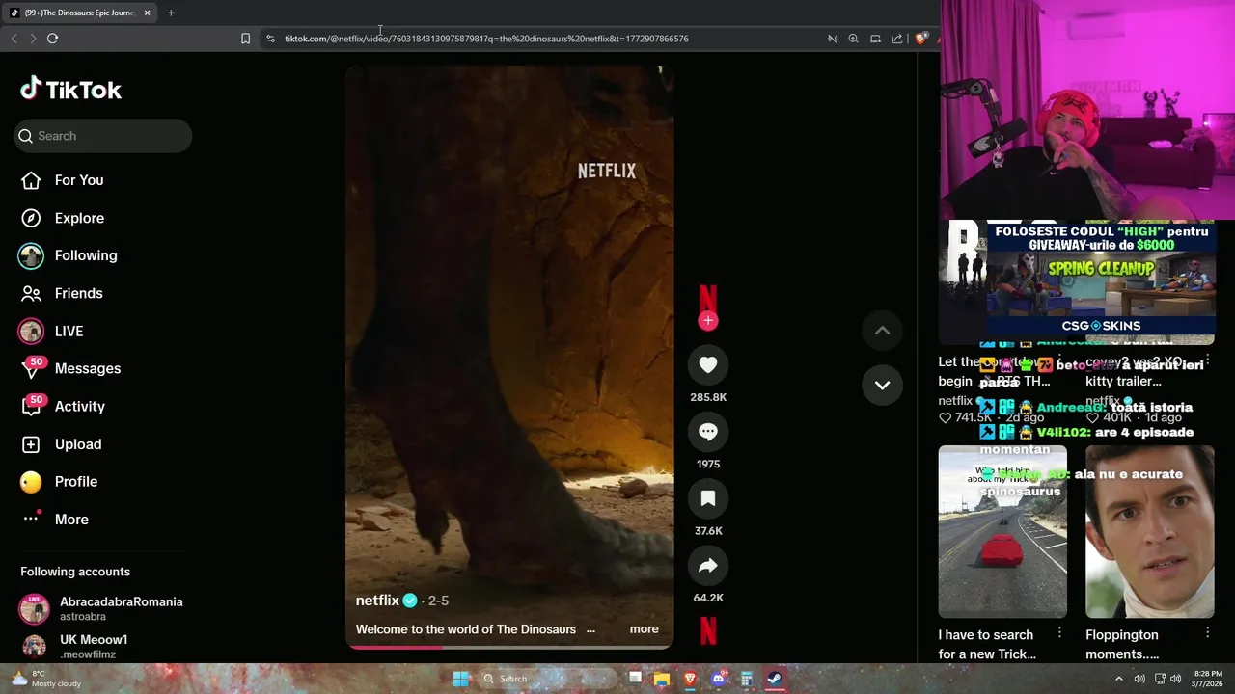
Task: Open the Floppington moments video thumbnail
Action: (x=1150, y=531)
